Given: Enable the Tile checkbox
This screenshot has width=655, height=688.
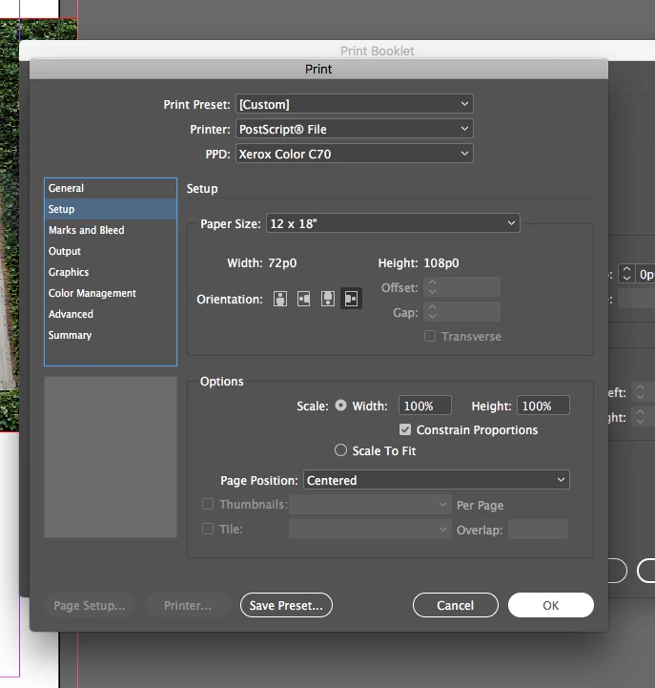Looking at the screenshot, I should (208, 529).
